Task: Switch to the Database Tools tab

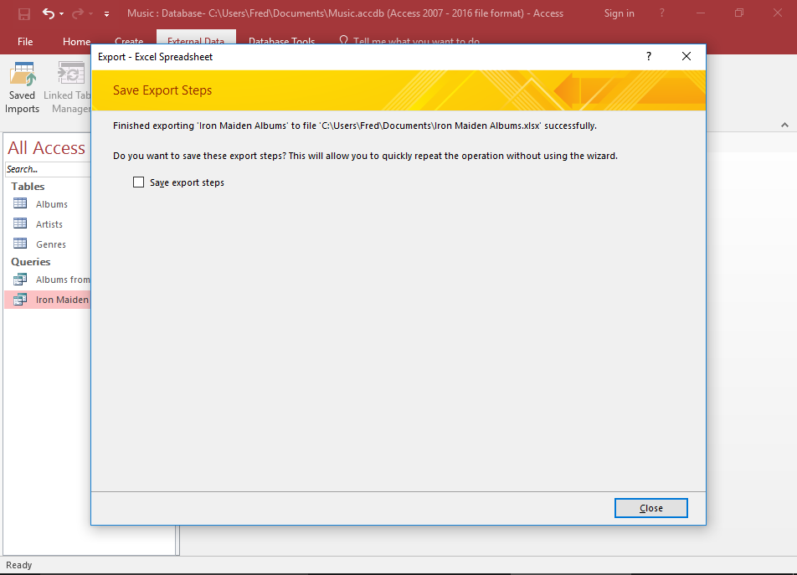Action: point(282,41)
